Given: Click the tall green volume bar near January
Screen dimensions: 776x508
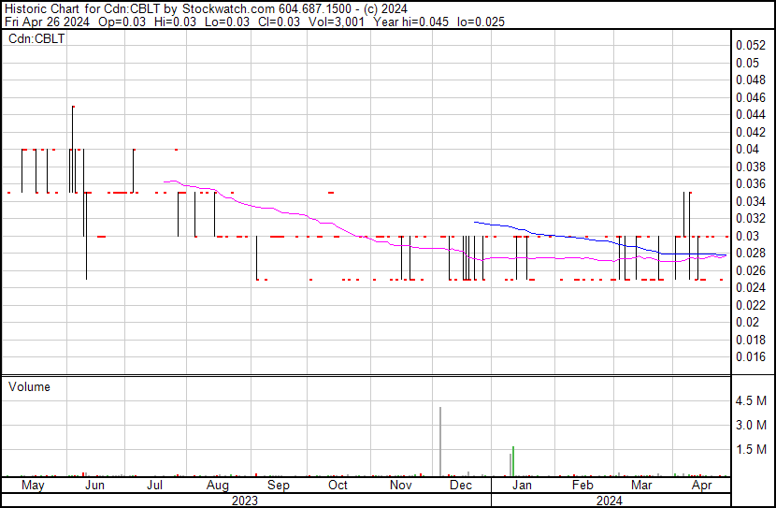Looking at the screenshot, I should tap(514, 460).
